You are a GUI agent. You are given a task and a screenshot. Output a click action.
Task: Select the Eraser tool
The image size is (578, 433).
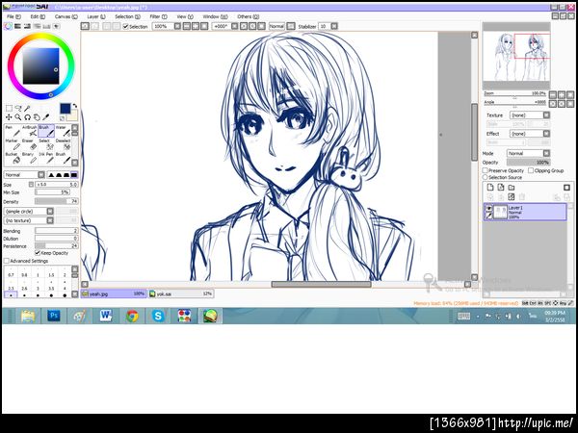(30, 144)
